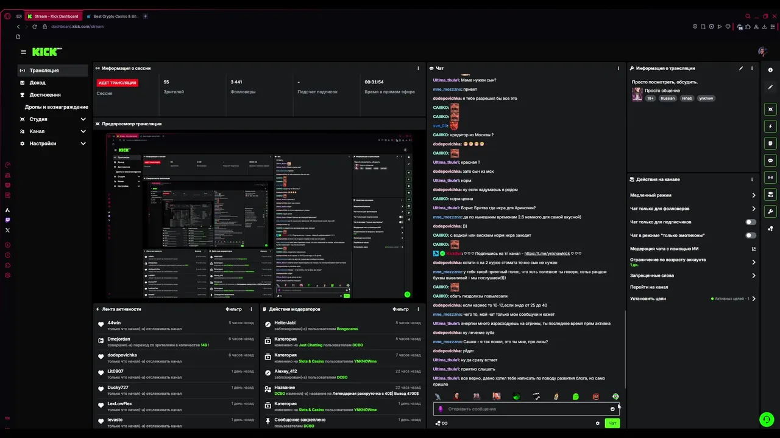Open Медленный режим settings chevron
Viewport: 780px width, 438px height.
[x=754, y=195]
